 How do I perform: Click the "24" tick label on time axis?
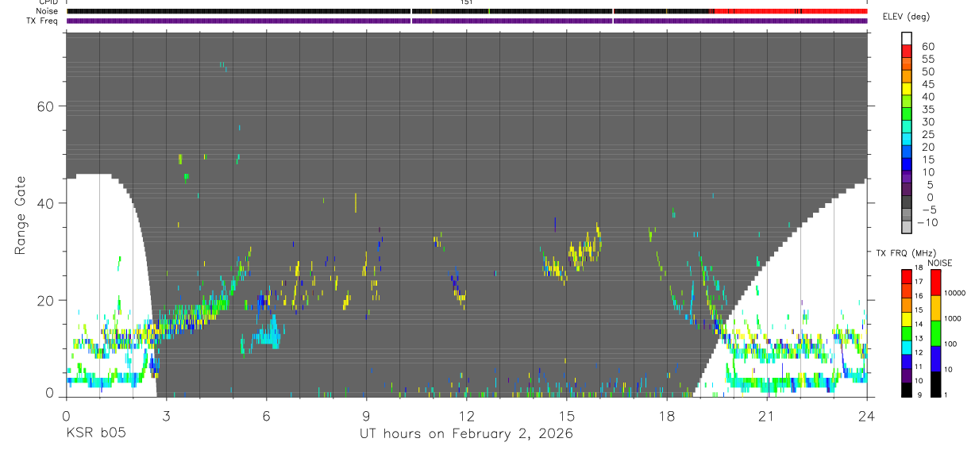[867, 415]
